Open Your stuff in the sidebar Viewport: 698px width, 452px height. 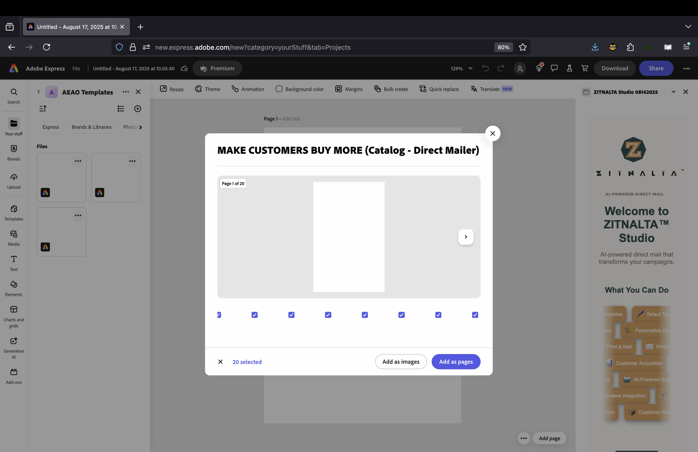point(13,127)
